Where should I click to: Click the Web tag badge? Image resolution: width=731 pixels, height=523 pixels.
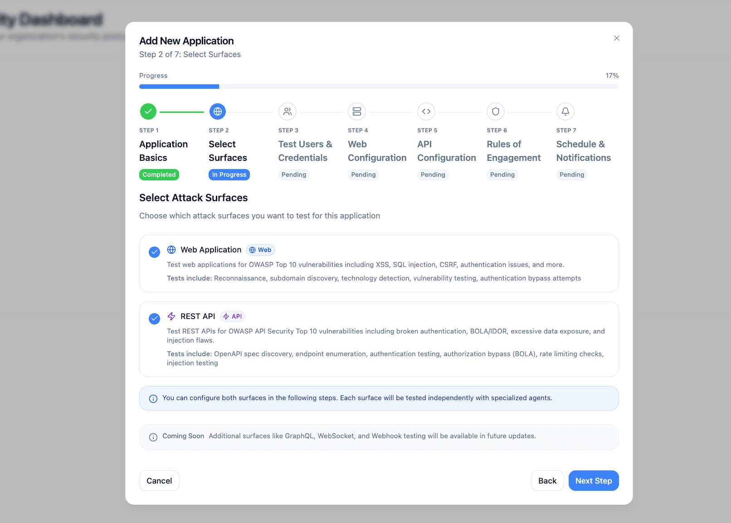pos(260,250)
